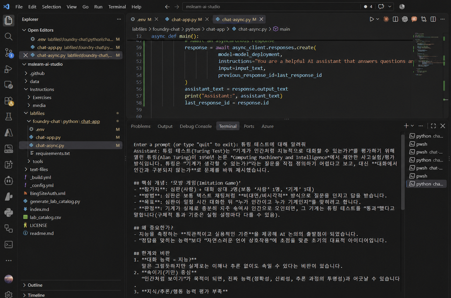Image resolution: width=451 pixels, height=298 pixels.
Task: Open generate_lab_catalog.py file
Action: point(55,201)
